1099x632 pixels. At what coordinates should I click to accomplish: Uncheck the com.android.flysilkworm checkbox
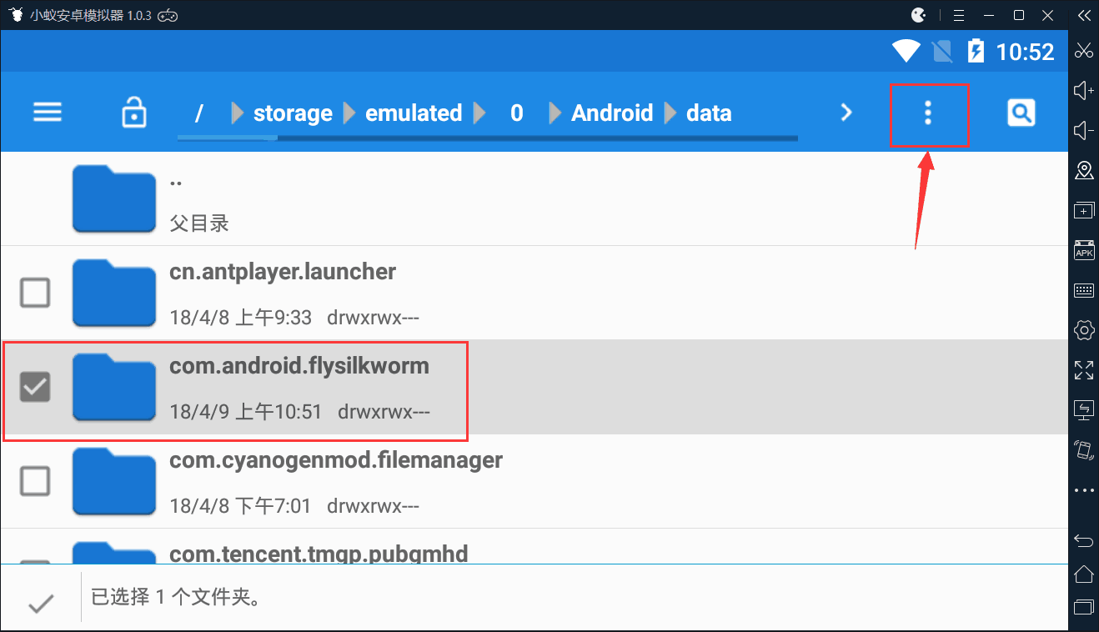pyautogui.click(x=35, y=386)
